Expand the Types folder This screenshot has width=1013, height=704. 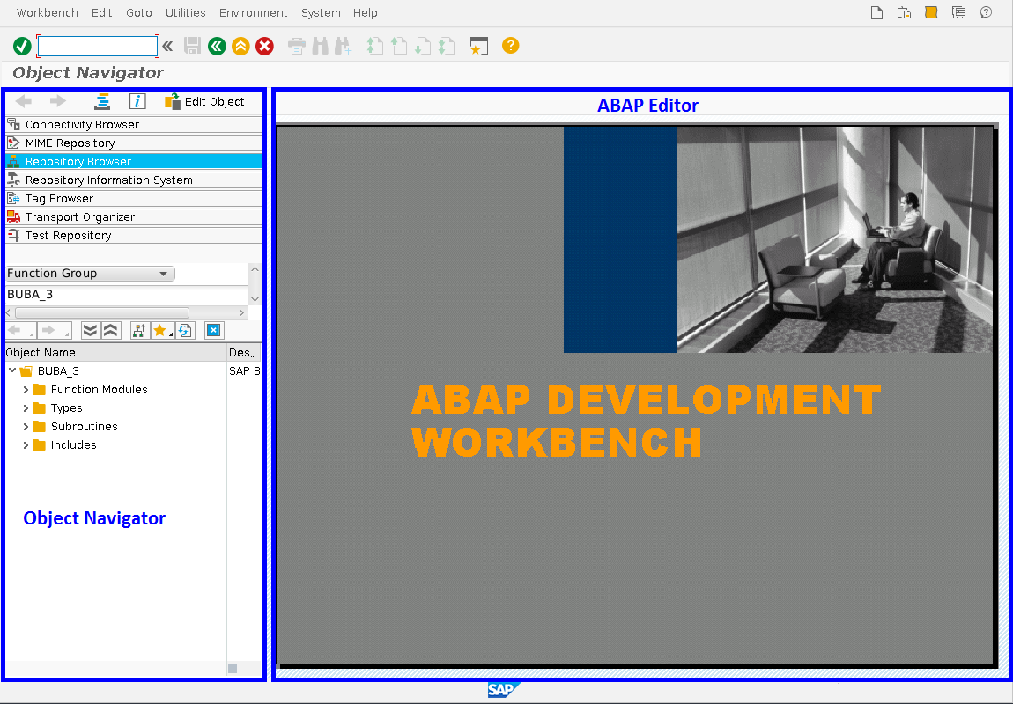tap(26, 407)
